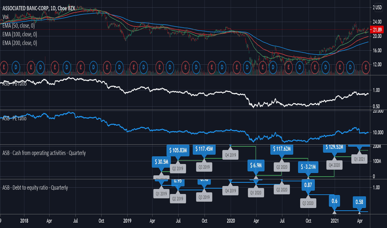This screenshot has height=228, width=387.
Task: Click the 16.00 price axis label
Action: 377,51
